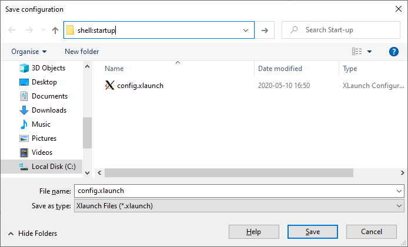Select the config.xlaunch file in the list

141,86
